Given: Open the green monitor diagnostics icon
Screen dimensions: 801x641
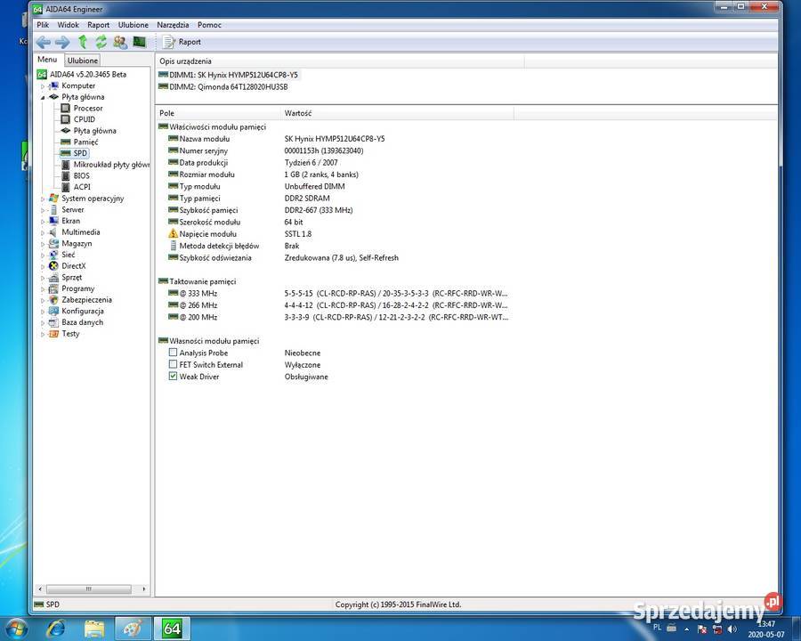Looking at the screenshot, I should click(x=140, y=42).
